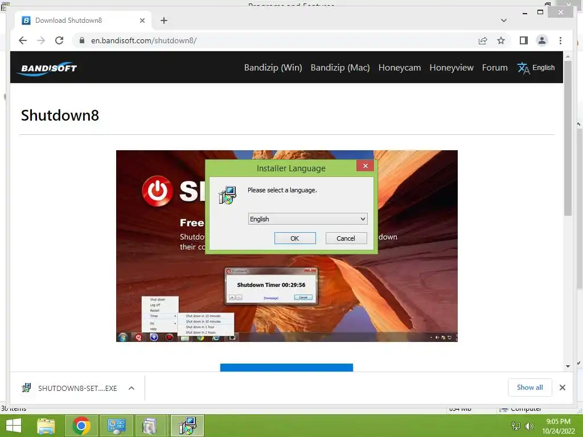
Task: Open the taskbar clock and date
Action: [558, 426]
